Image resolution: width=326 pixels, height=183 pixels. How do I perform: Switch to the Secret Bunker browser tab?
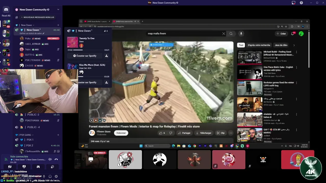pyautogui.click(x=97, y=21)
